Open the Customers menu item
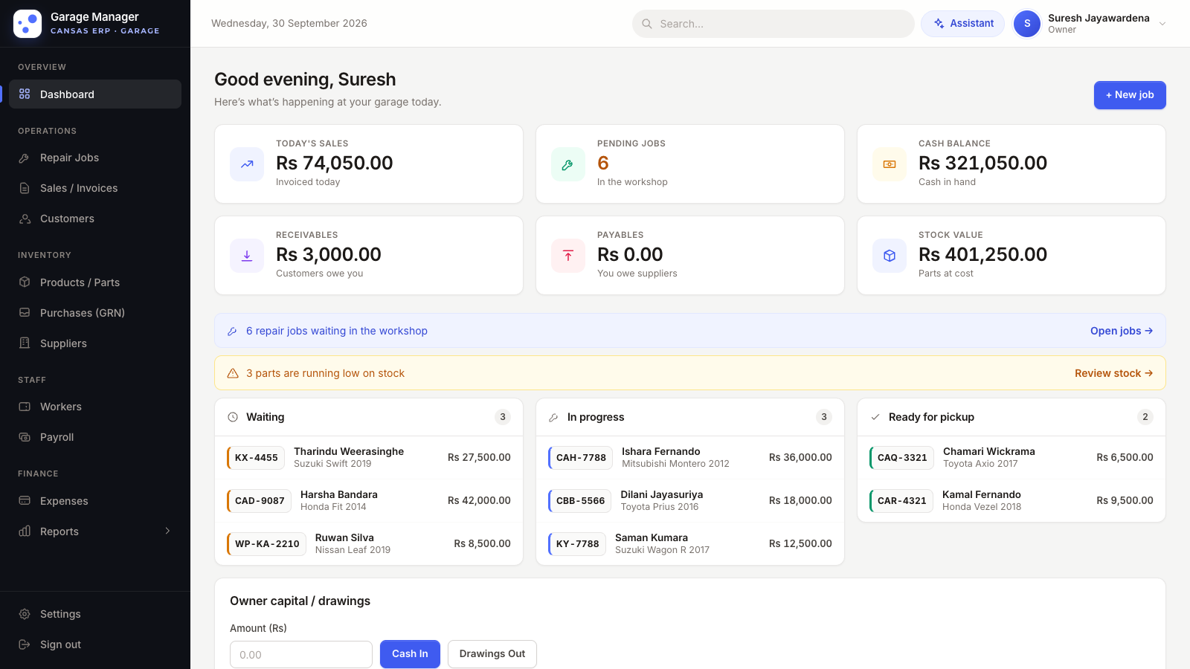 pyautogui.click(x=95, y=219)
